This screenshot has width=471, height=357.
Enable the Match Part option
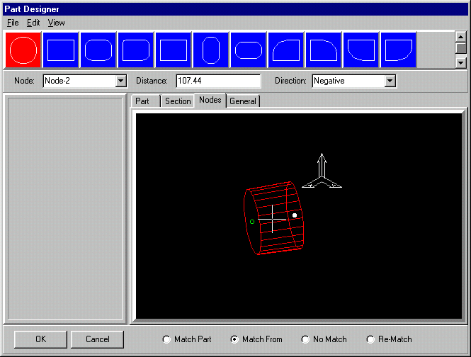pyautogui.click(x=167, y=339)
